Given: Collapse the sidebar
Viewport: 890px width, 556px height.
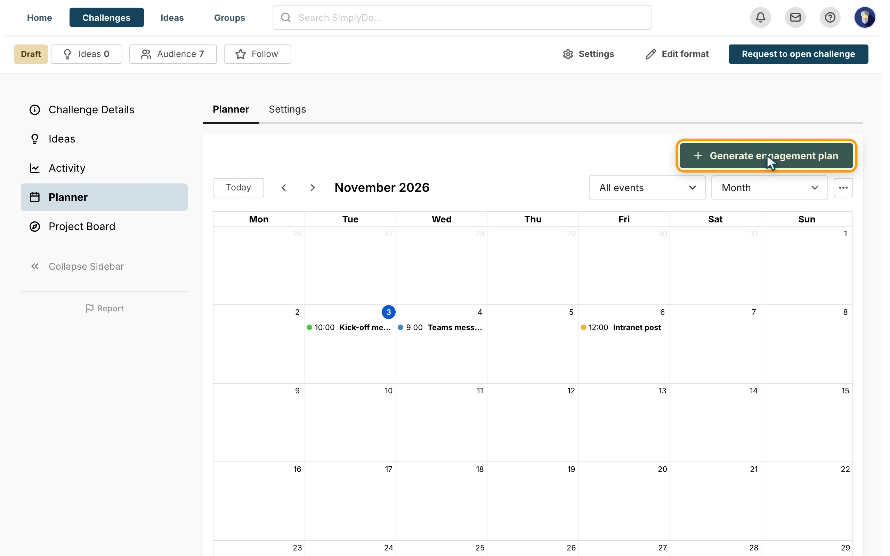Looking at the screenshot, I should 77,266.
